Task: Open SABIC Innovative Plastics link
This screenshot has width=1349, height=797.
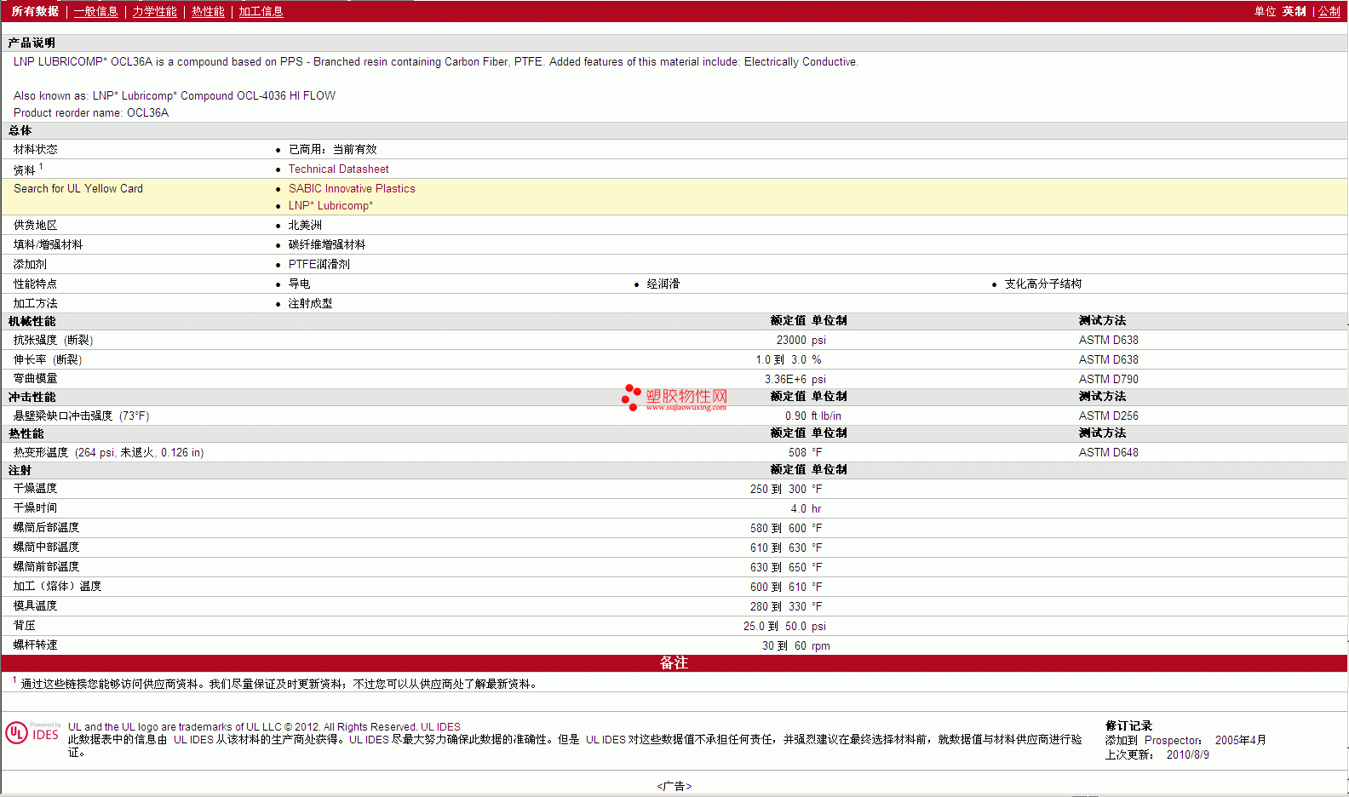Action: (x=352, y=189)
